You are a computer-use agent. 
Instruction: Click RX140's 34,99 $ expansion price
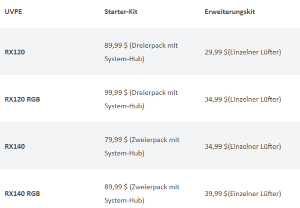point(215,146)
